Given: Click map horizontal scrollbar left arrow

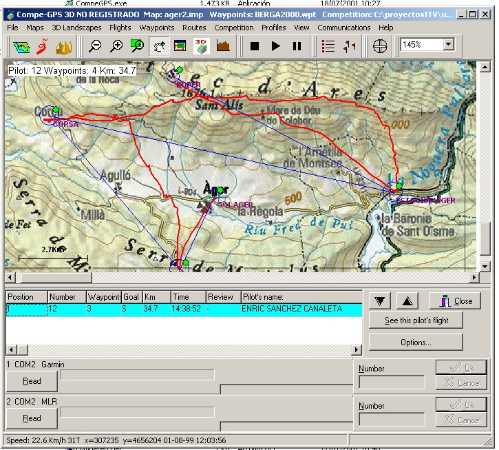Looking at the screenshot, I should 10,277.
